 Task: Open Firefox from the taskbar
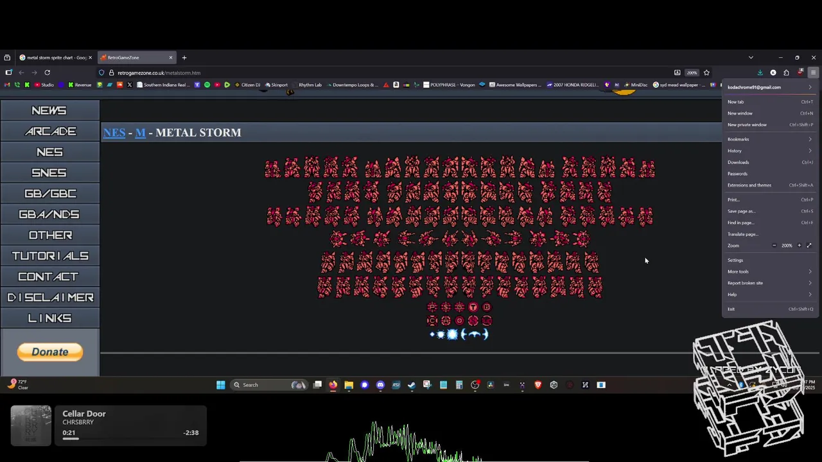point(333,385)
